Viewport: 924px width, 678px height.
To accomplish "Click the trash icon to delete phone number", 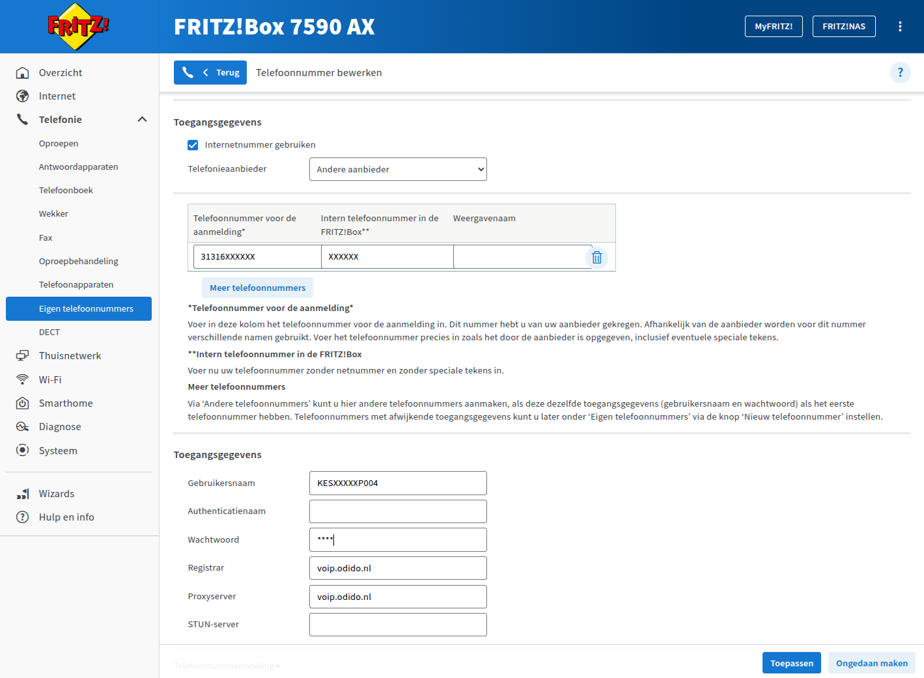I will [x=596, y=257].
